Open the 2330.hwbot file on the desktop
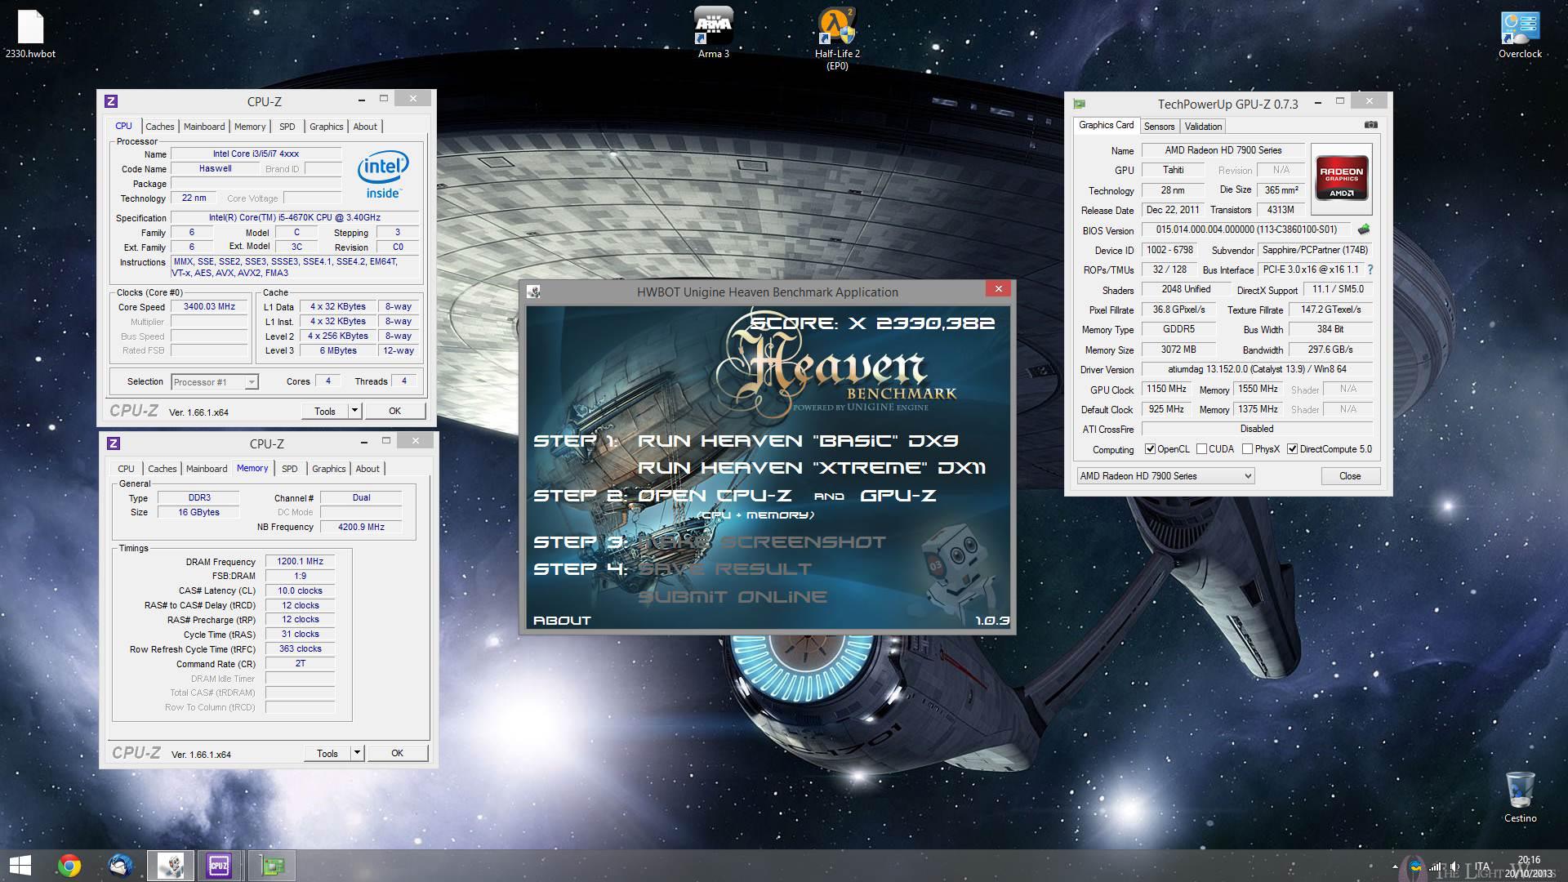The height and width of the screenshot is (882, 1568). pos(30,34)
